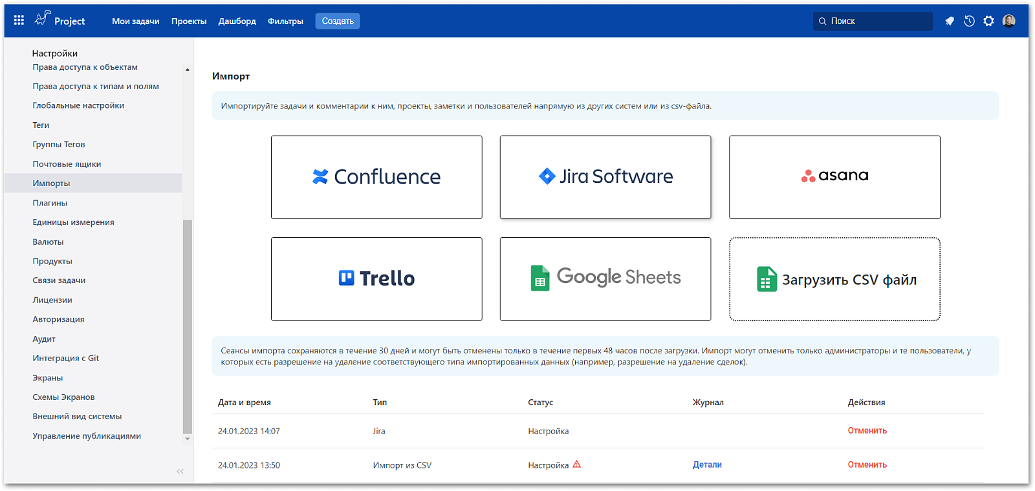This screenshot has width=1035, height=491.
Task: Click the 24.01.2023 13:50 date cell
Action: pos(249,465)
